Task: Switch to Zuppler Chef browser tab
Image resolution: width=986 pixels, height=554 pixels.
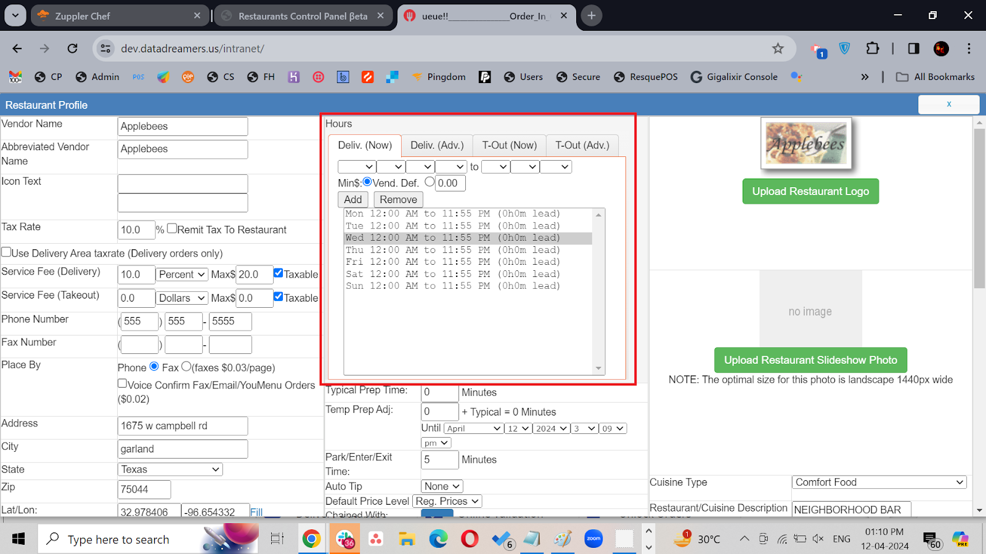Action: pos(120,16)
